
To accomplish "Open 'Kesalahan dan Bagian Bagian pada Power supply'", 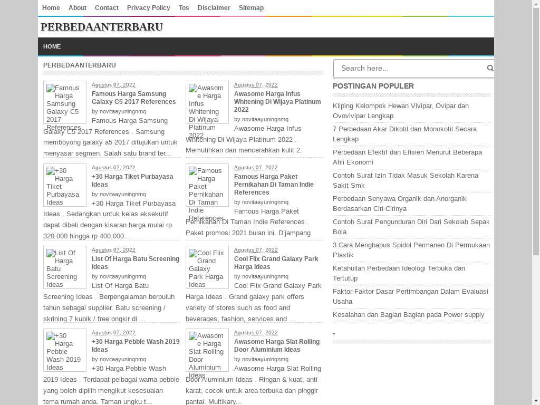I will pos(409,315).
